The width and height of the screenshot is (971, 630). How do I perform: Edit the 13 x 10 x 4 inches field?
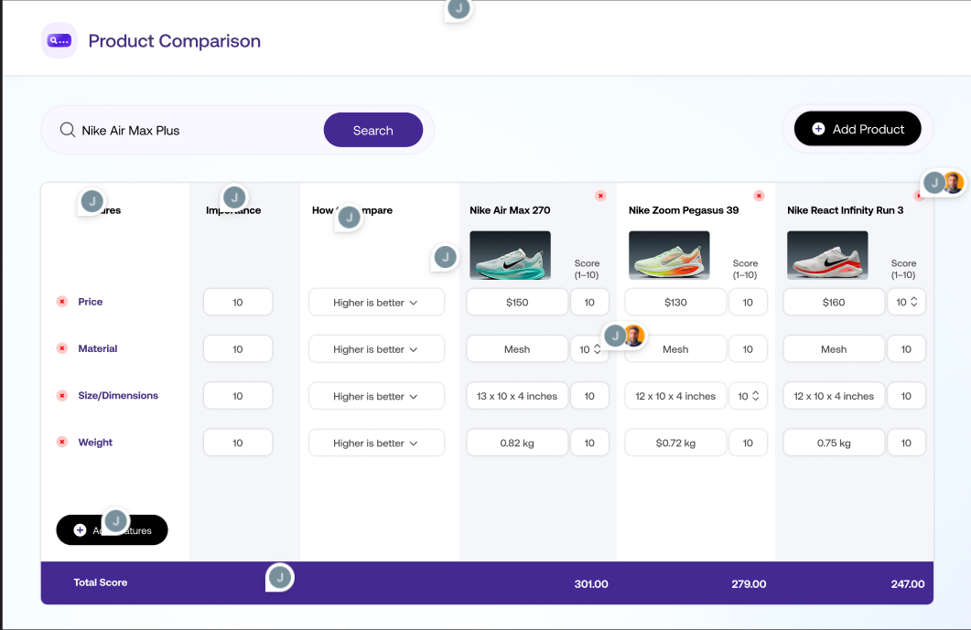click(x=517, y=396)
